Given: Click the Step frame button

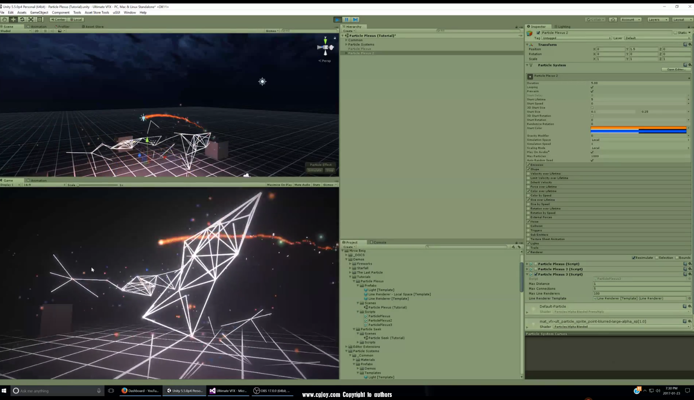Looking at the screenshot, I should pyautogui.click(x=355, y=19).
